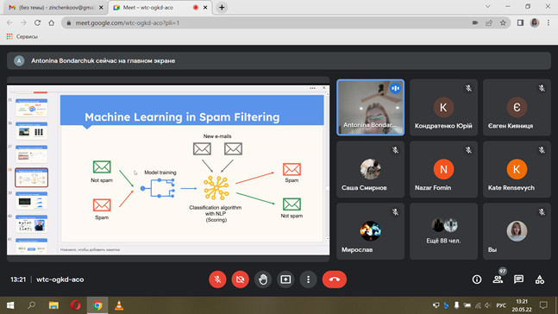The height and width of the screenshot is (314, 558).
Task: Close the Gmail tab
Action: (x=101, y=8)
